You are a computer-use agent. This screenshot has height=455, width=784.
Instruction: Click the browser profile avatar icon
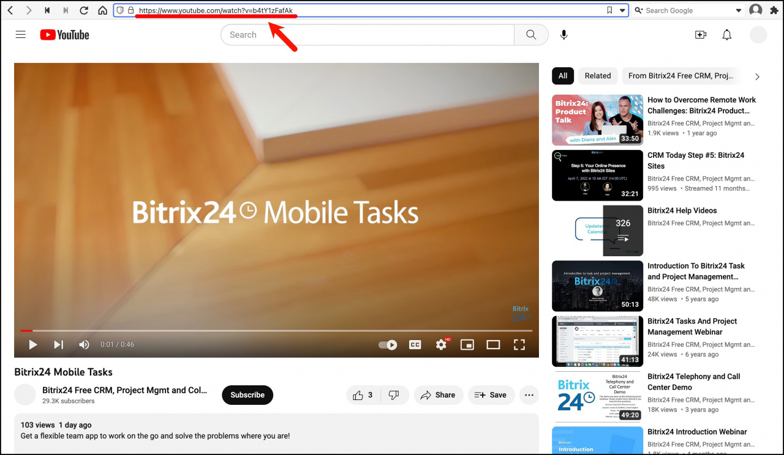pos(756,10)
